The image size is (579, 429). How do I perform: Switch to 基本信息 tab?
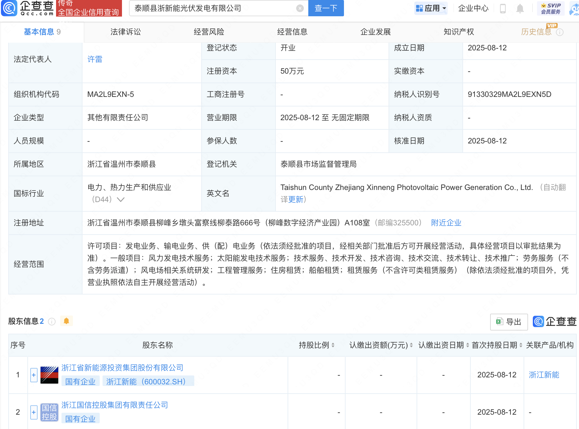(x=42, y=32)
